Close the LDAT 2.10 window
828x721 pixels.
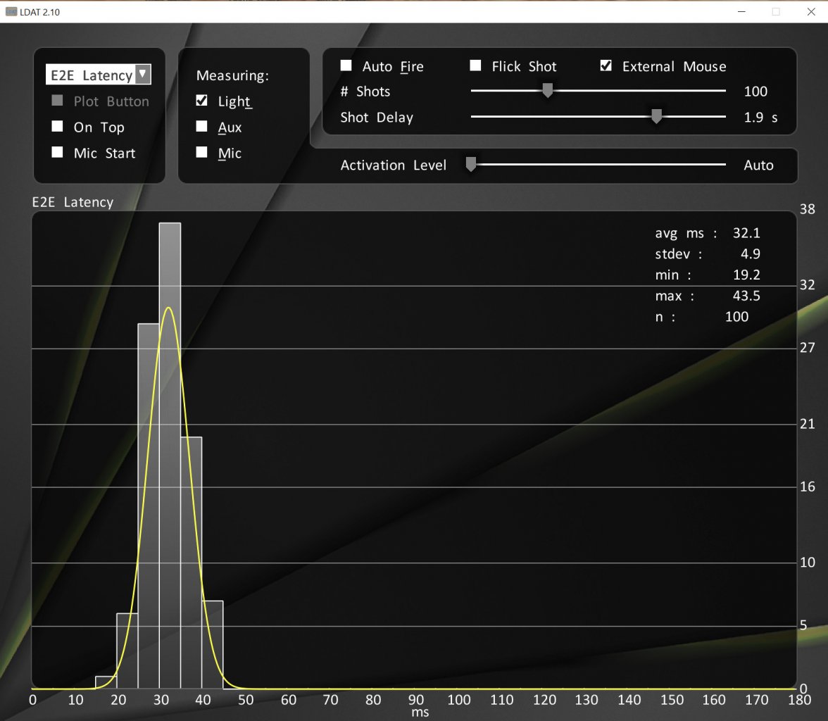point(811,12)
